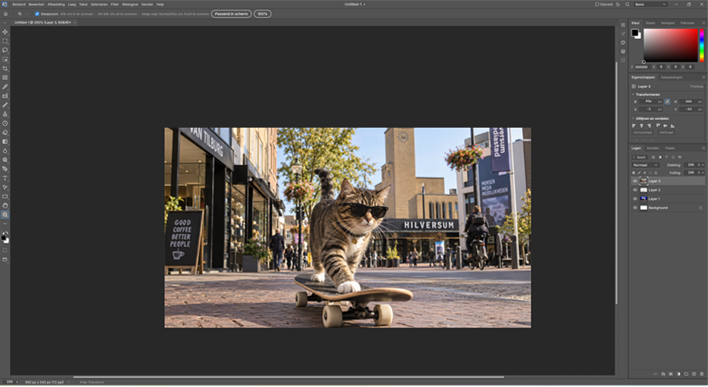The height and width of the screenshot is (387, 708).
Task: Click the hue slider in Kleur panel
Action: pyautogui.click(x=702, y=45)
